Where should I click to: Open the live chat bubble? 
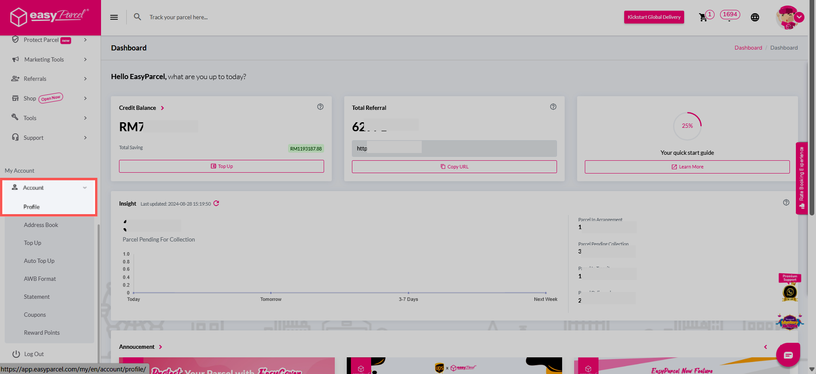tap(788, 355)
